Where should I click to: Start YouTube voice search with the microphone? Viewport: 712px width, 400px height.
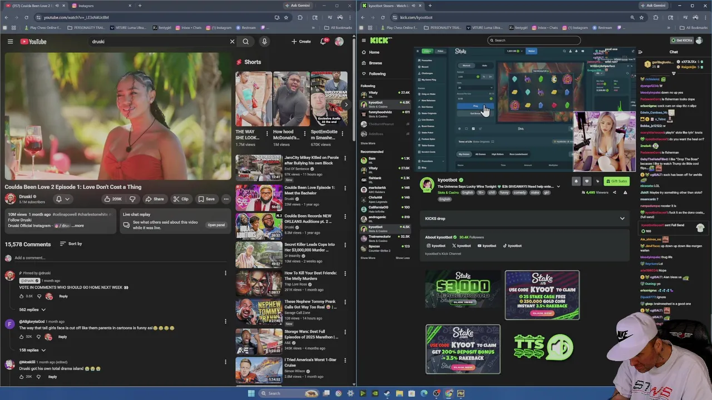click(x=264, y=42)
